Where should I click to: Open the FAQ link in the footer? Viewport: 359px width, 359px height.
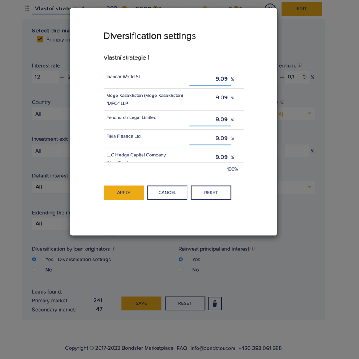(182, 348)
